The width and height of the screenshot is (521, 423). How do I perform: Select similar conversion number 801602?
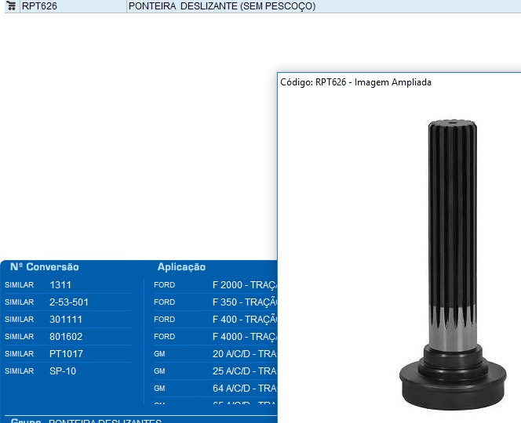(x=66, y=337)
